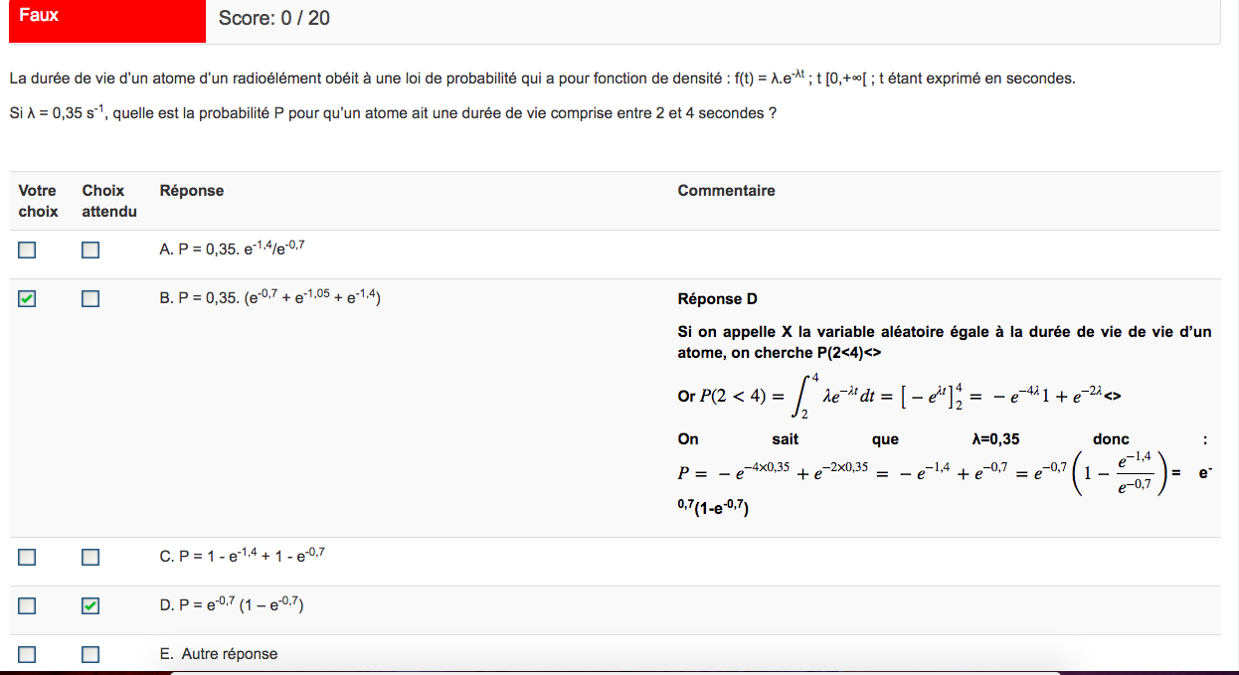Uncheck the 'Choix attendu' box for answer D
This screenshot has height=675, width=1239.
click(x=90, y=605)
